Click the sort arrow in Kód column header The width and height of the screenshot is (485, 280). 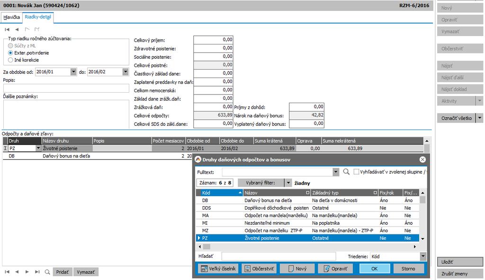point(240,193)
